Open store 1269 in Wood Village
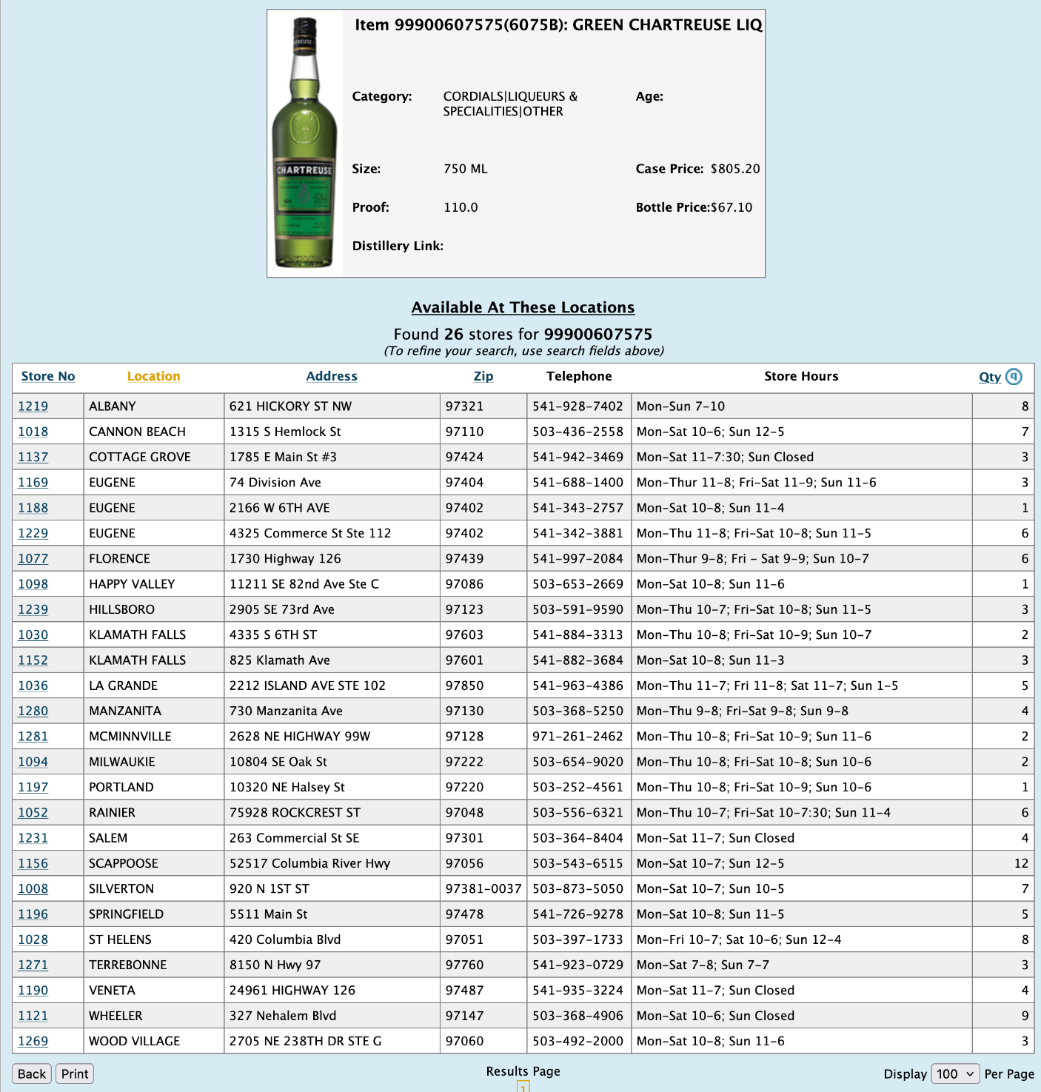The width and height of the screenshot is (1041, 1092). tap(33, 1041)
